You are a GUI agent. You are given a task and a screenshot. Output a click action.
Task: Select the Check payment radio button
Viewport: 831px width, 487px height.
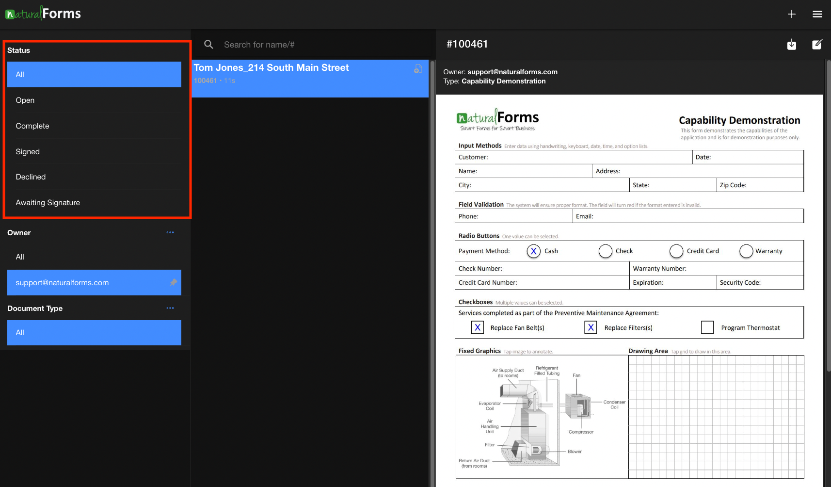605,251
